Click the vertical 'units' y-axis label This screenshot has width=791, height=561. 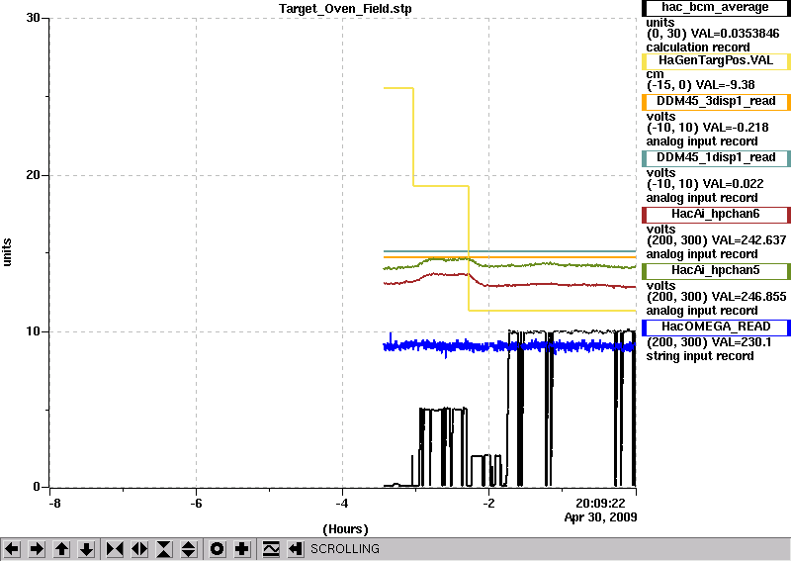(x=7, y=252)
